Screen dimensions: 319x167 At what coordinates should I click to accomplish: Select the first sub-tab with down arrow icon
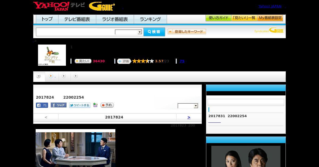point(39,76)
